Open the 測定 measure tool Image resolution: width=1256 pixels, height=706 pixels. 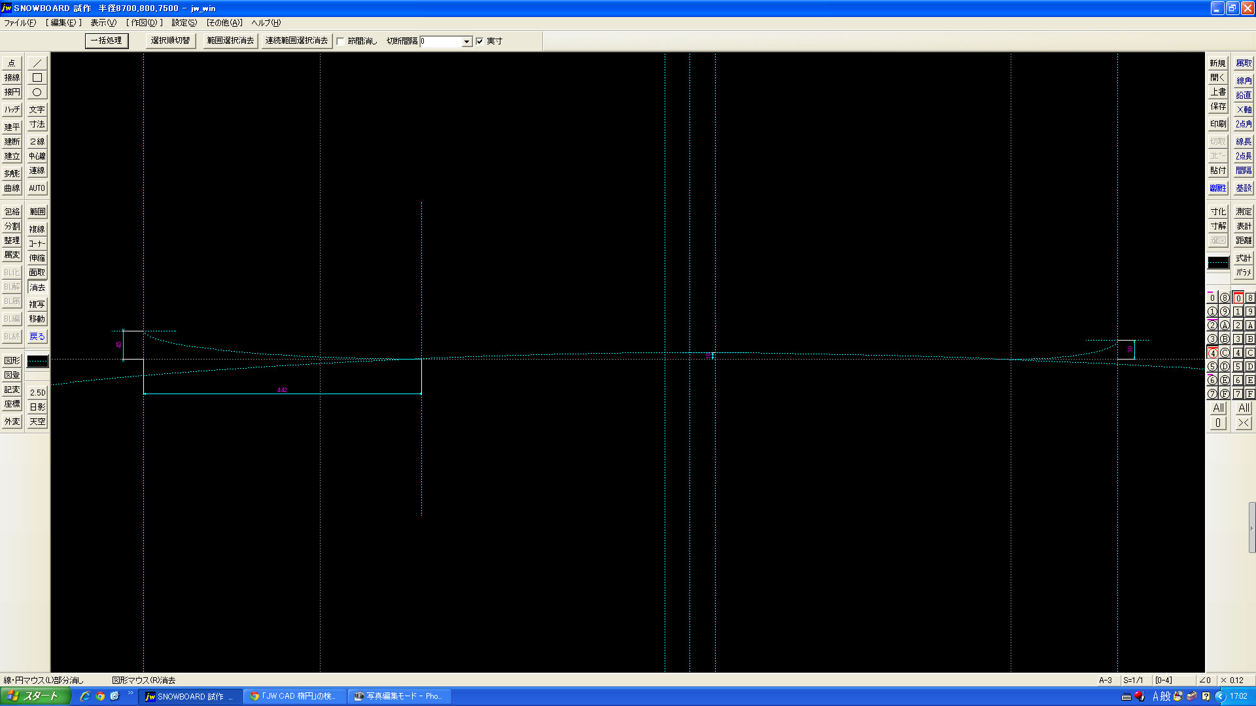click(1244, 212)
